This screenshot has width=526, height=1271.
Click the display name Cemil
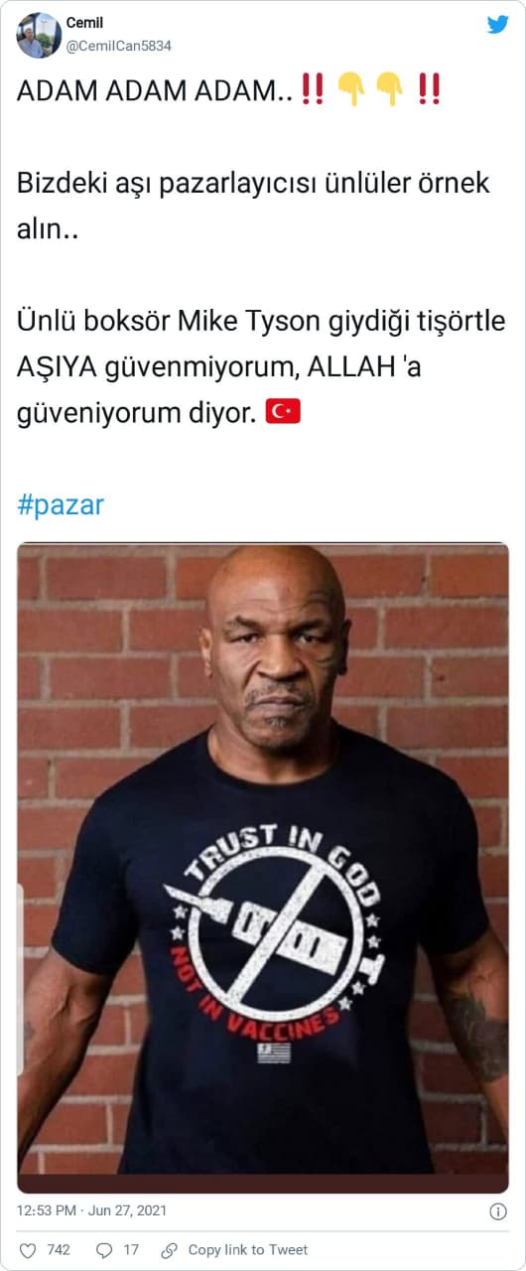click(x=84, y=23)
